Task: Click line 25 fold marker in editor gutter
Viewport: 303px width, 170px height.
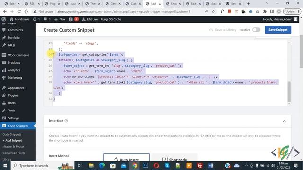Action: tap(45, 60)
